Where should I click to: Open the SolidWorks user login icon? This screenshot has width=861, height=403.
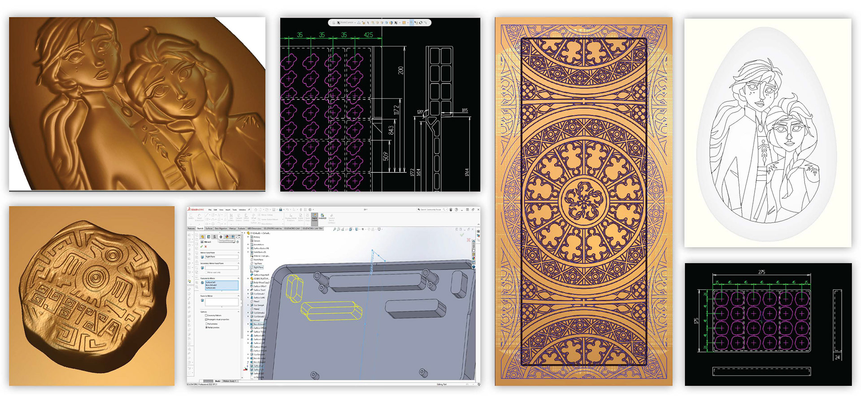(x=451, y=210)
